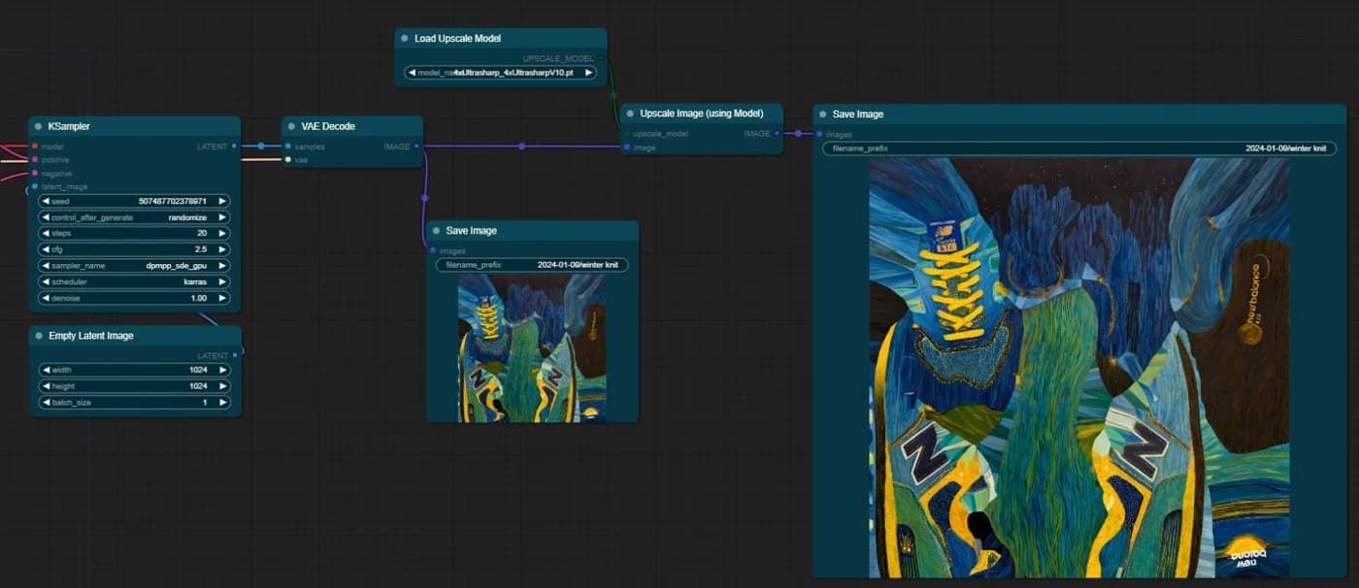Image resolution: width=1359 pixels, height=588 pixels.
Task: Click the KSampler model input port
Action: (x=35, y=147)
